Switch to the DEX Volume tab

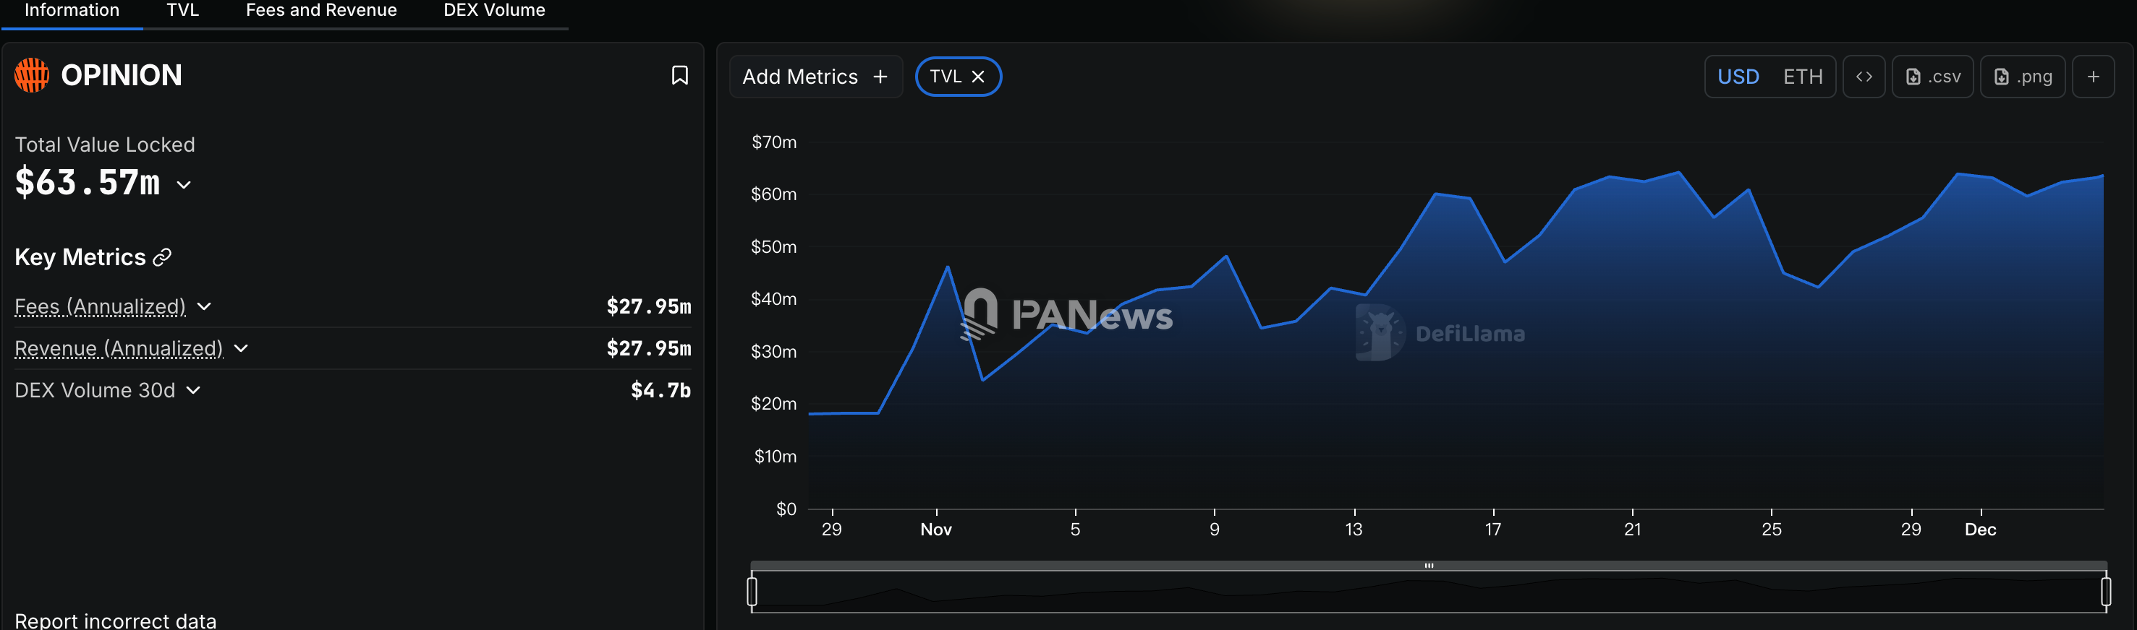point(493,11)
